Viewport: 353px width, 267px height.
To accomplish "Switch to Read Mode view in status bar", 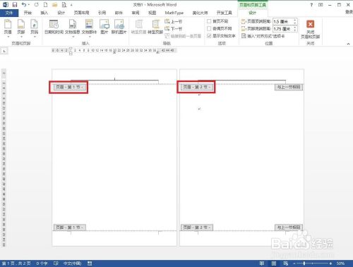I will 262,263.
